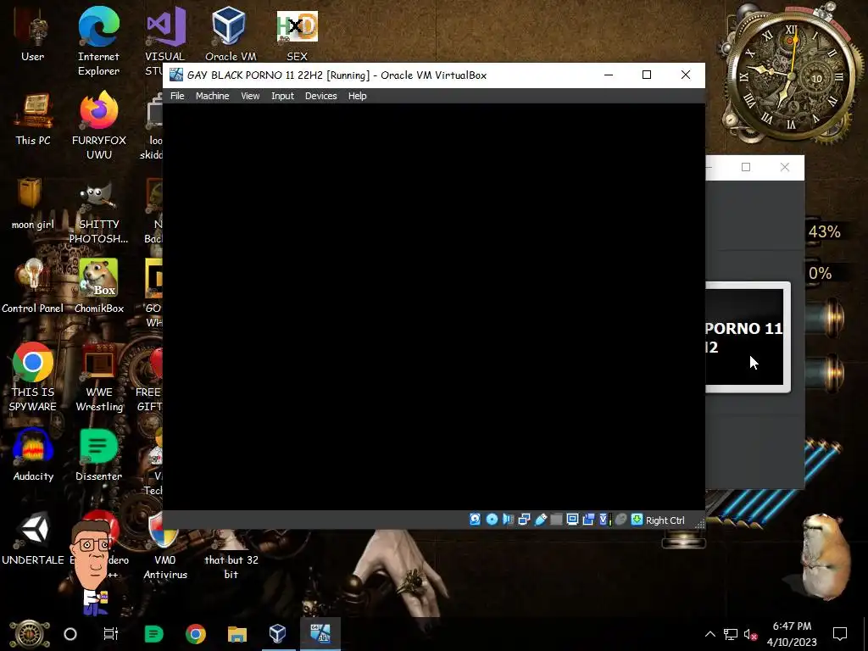Select the Dissenter desktop icon
Screen dimensions: 868x651
(98, 455)
